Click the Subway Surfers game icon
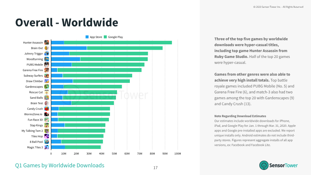311x175 pixels. pyautogui.click(x=47, y=75)
